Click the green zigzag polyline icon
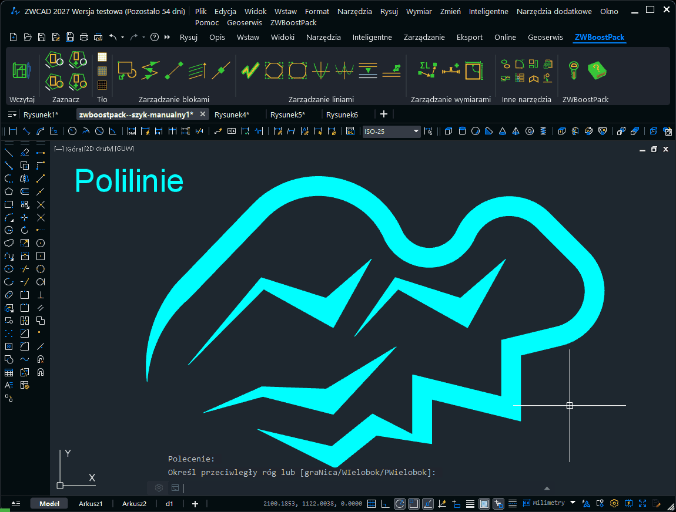This screenshot has width=676, height=512. (x=250, y=71)
